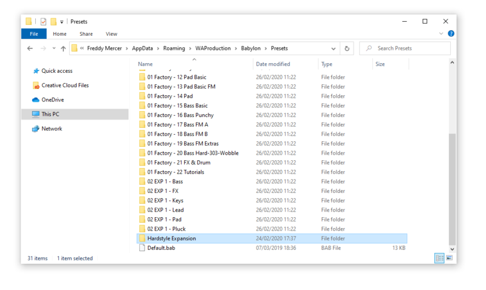Viewport: 486px width, 290px height.
Task: Switch to large icons view in status bar
Action: pos(450,258)
